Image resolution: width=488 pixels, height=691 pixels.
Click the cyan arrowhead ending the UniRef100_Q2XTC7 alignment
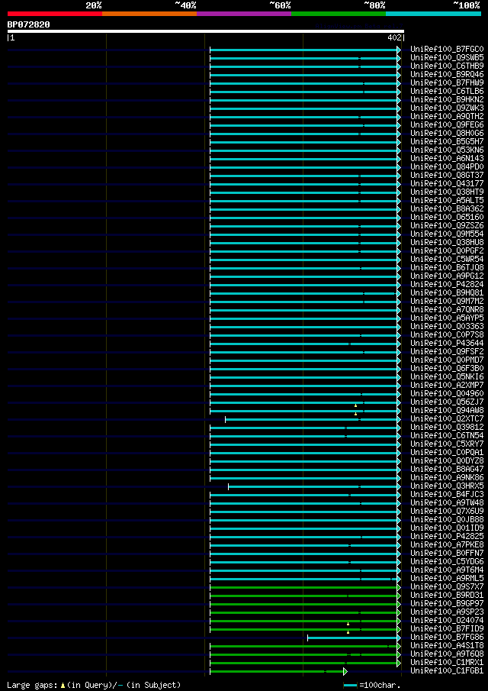[399, 419]
